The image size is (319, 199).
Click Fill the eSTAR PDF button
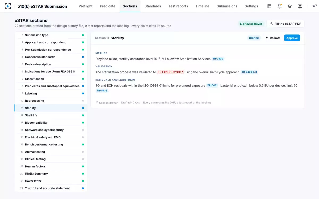pyautogui.click(x=285, y=24)
